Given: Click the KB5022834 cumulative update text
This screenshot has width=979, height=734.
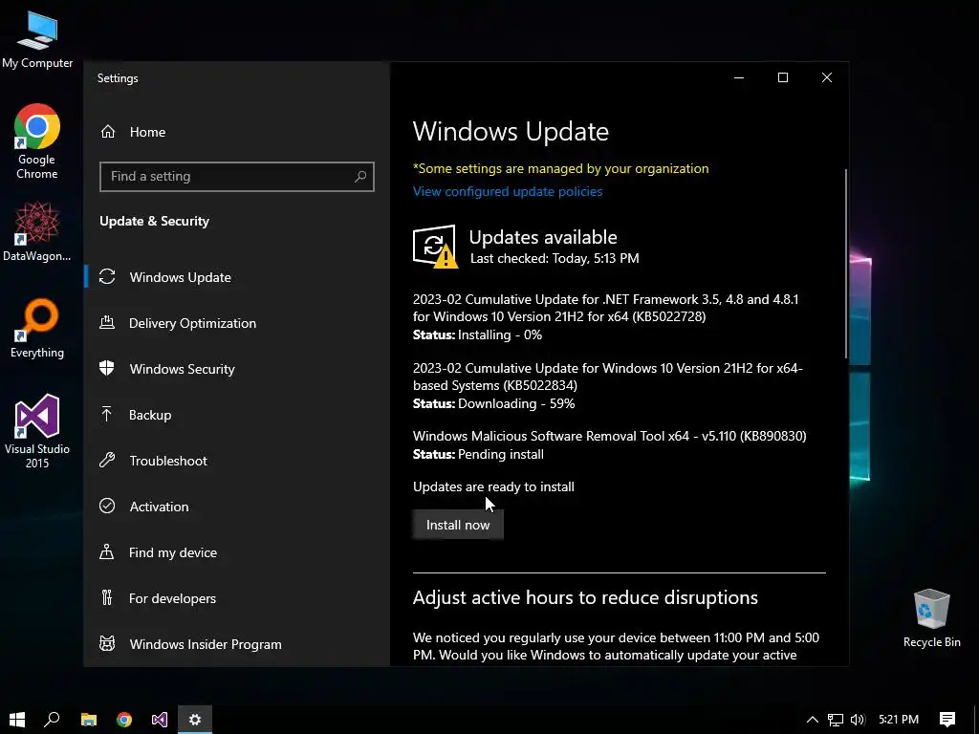Looking at the screenshot, I should (x=607, y=377).
